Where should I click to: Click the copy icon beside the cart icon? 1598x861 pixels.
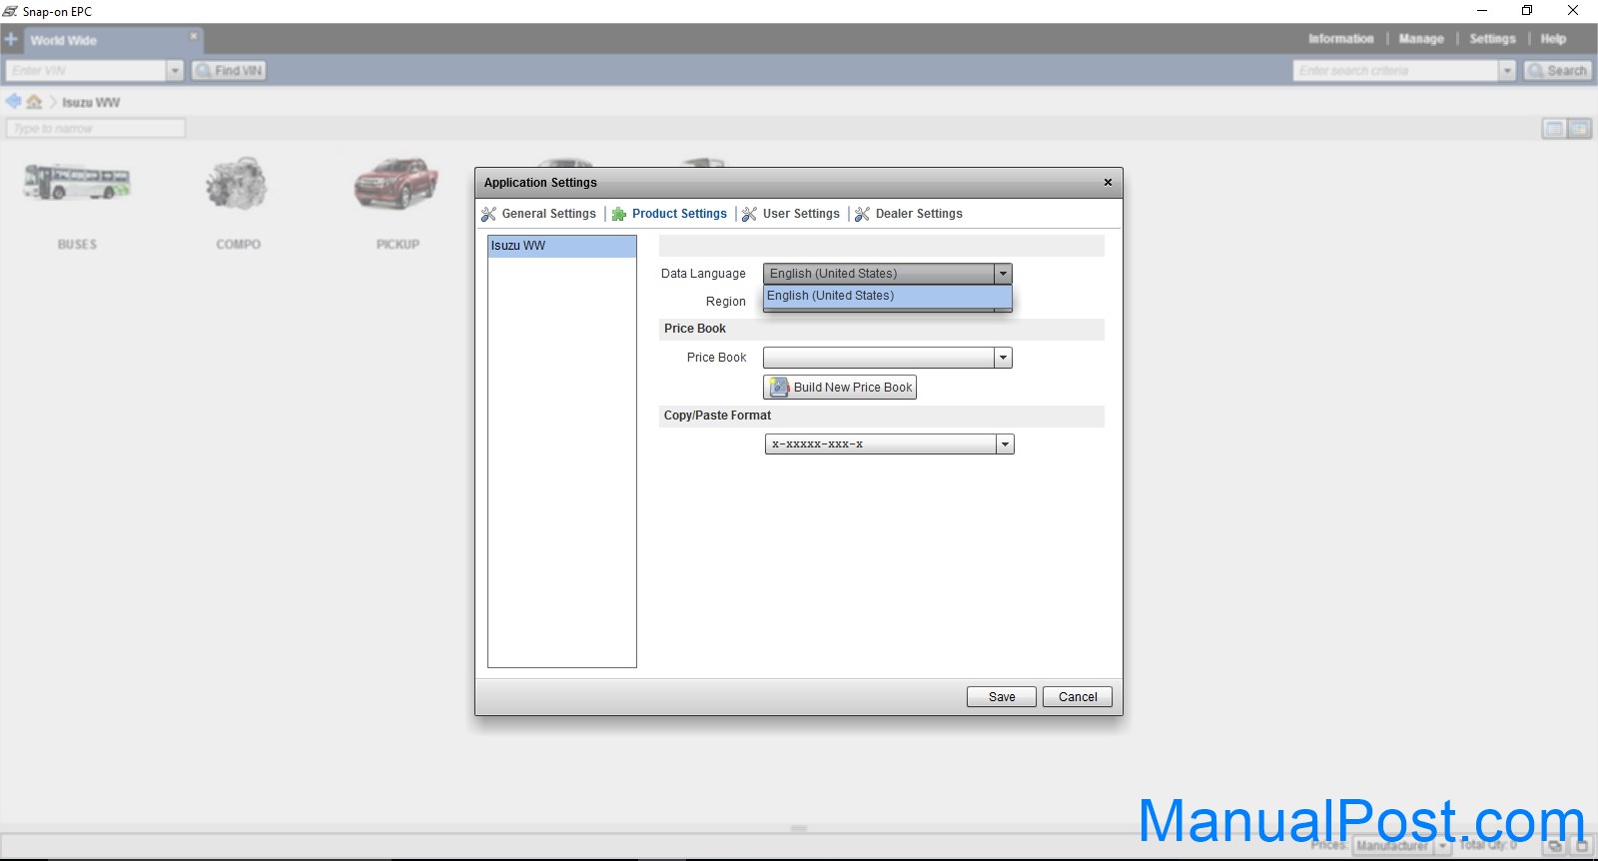[1555, 846]
